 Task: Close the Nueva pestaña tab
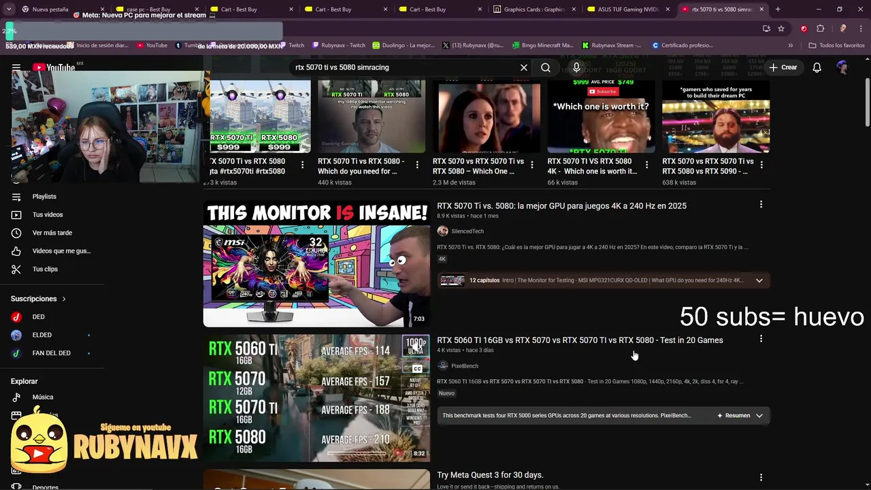point(103,10)
